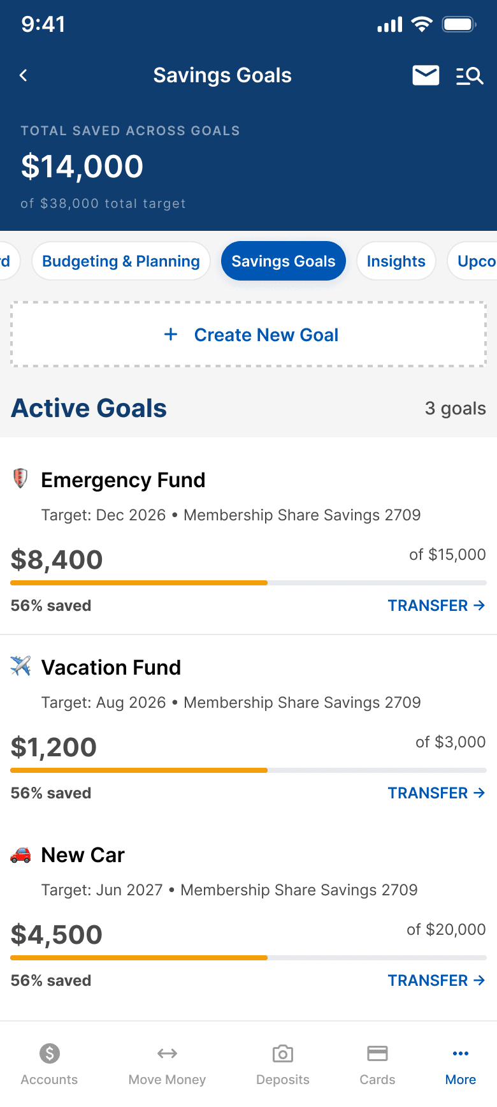
Task: Tap the Vacation Fund airplane icon
Action: tap(20, 666)
